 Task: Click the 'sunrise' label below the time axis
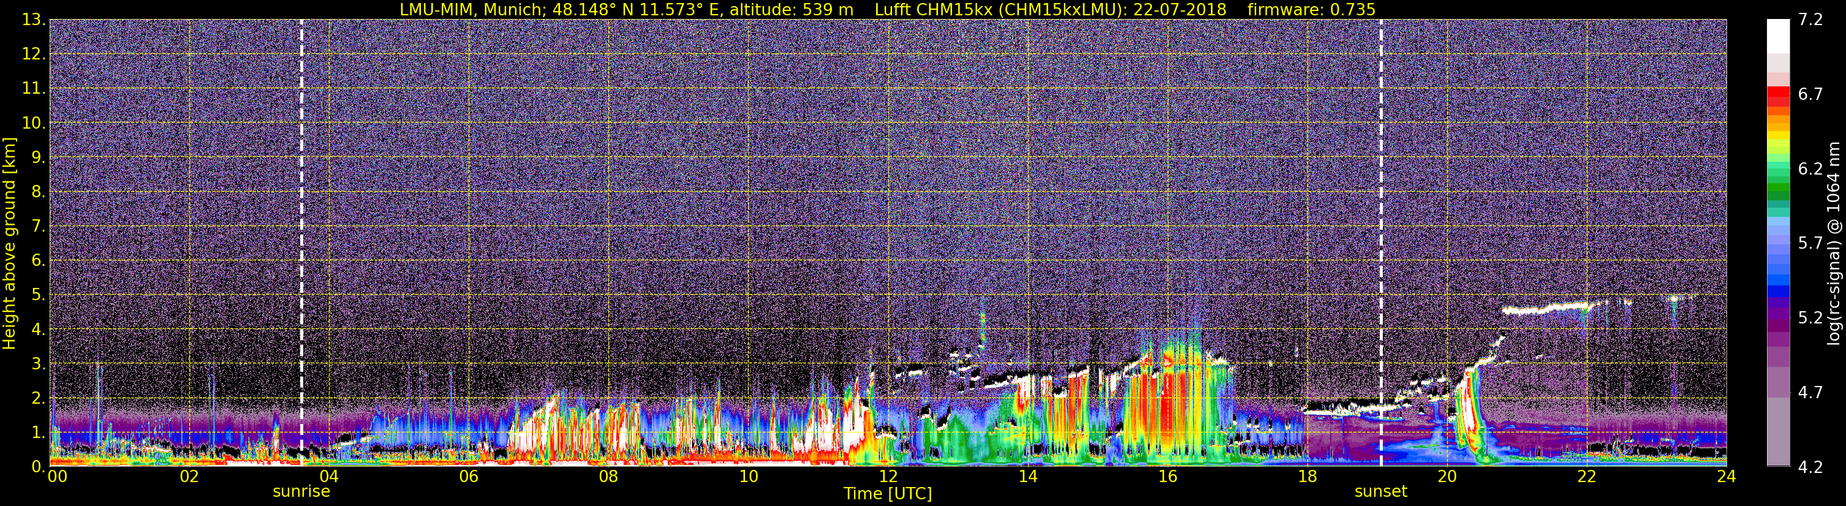pyautogui.click(x=301, y=492)
